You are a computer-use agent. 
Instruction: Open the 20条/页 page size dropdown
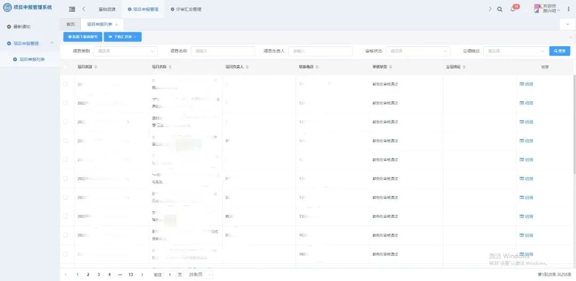click(x=202, y=275)
